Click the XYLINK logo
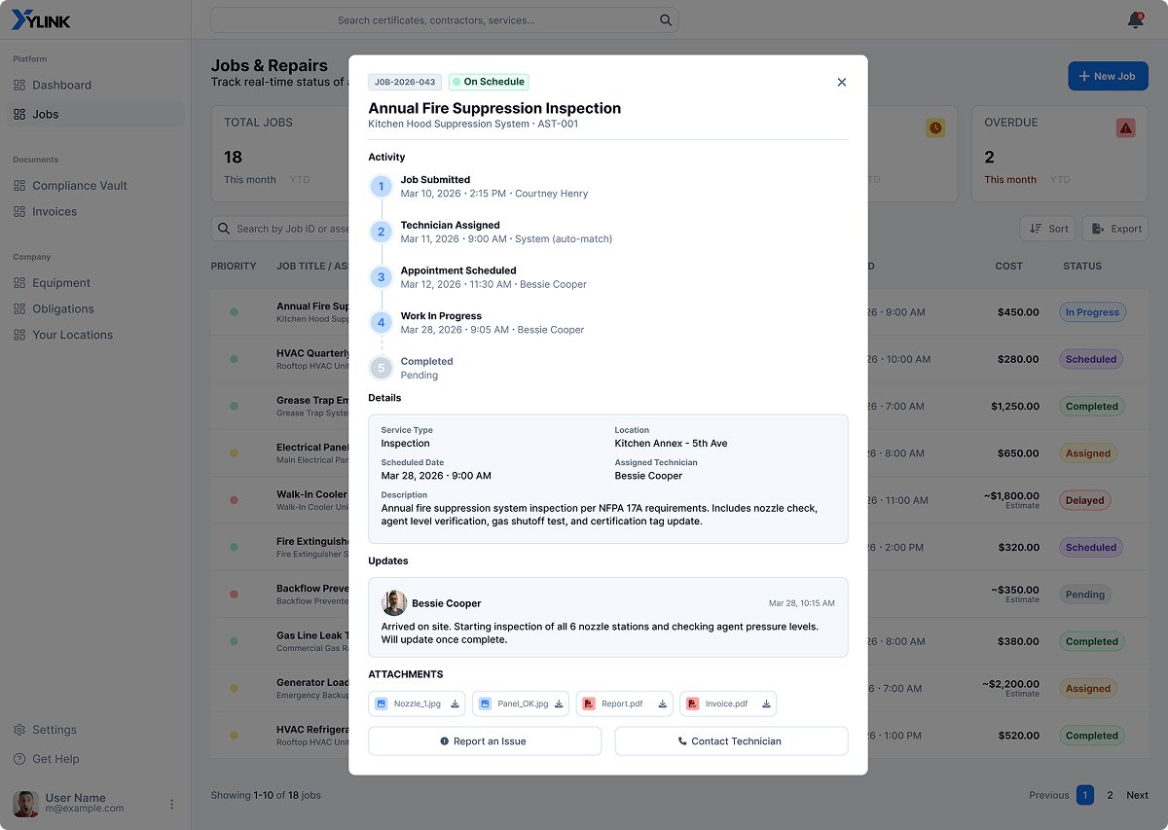The image size is (1168, 830). point(42,20)
